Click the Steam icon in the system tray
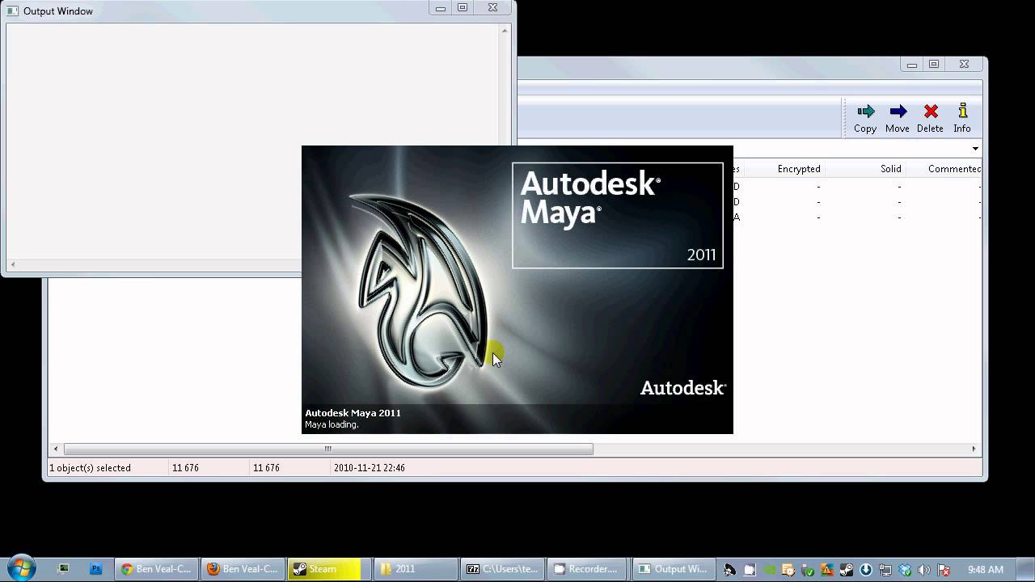1035x582 pixels. point(847,570)
